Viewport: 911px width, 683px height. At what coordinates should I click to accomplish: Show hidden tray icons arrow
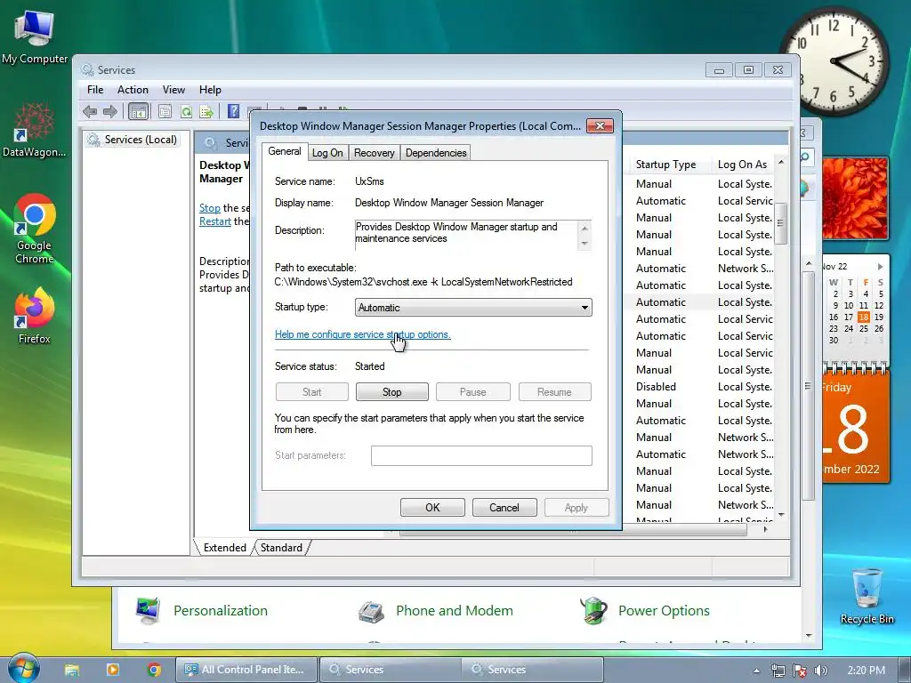(x=756, y=671)
